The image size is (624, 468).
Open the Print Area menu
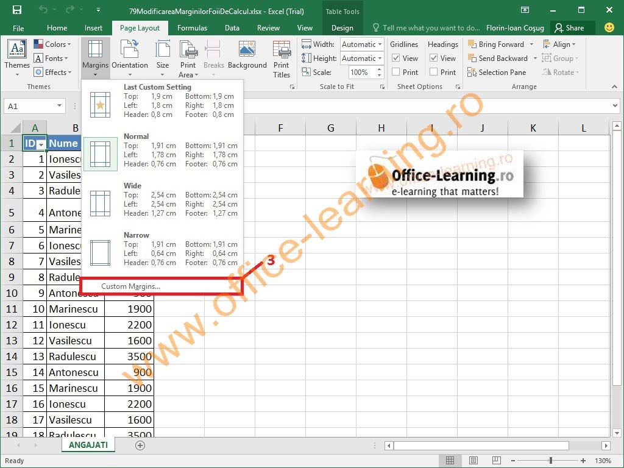point(188,58)
